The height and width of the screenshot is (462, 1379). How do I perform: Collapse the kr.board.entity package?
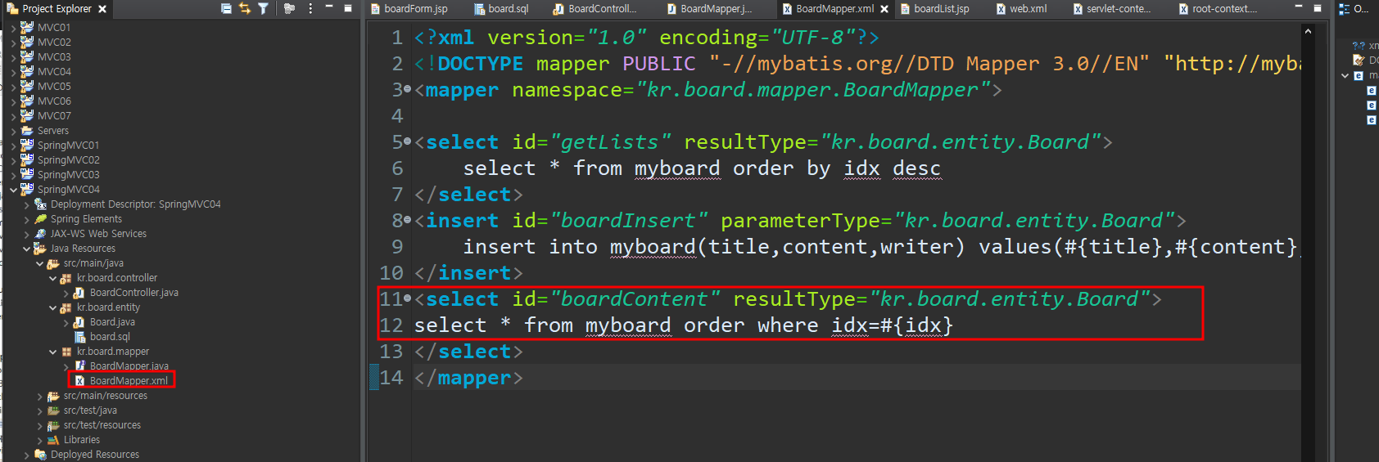(x=53, y=307)
